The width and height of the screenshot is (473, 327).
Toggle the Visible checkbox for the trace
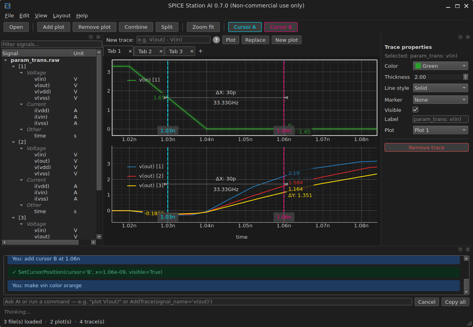point(415,110)
